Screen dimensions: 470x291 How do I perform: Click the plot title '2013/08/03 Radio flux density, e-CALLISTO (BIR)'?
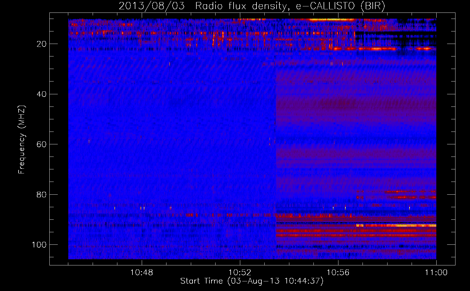pyautogui.click(x=252, y=6)
